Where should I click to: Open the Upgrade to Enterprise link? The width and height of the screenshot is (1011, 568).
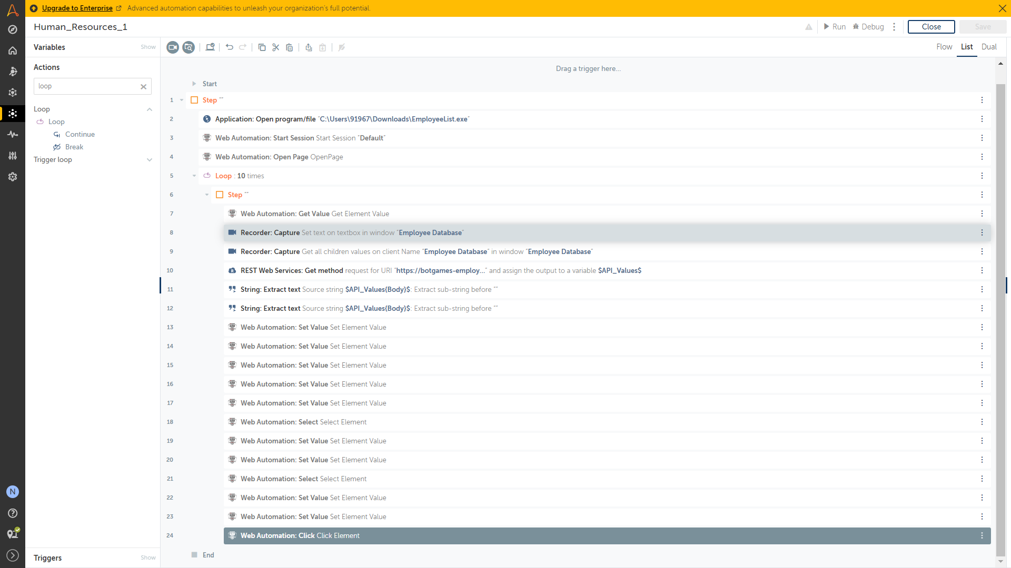click(x=77, y=8)
